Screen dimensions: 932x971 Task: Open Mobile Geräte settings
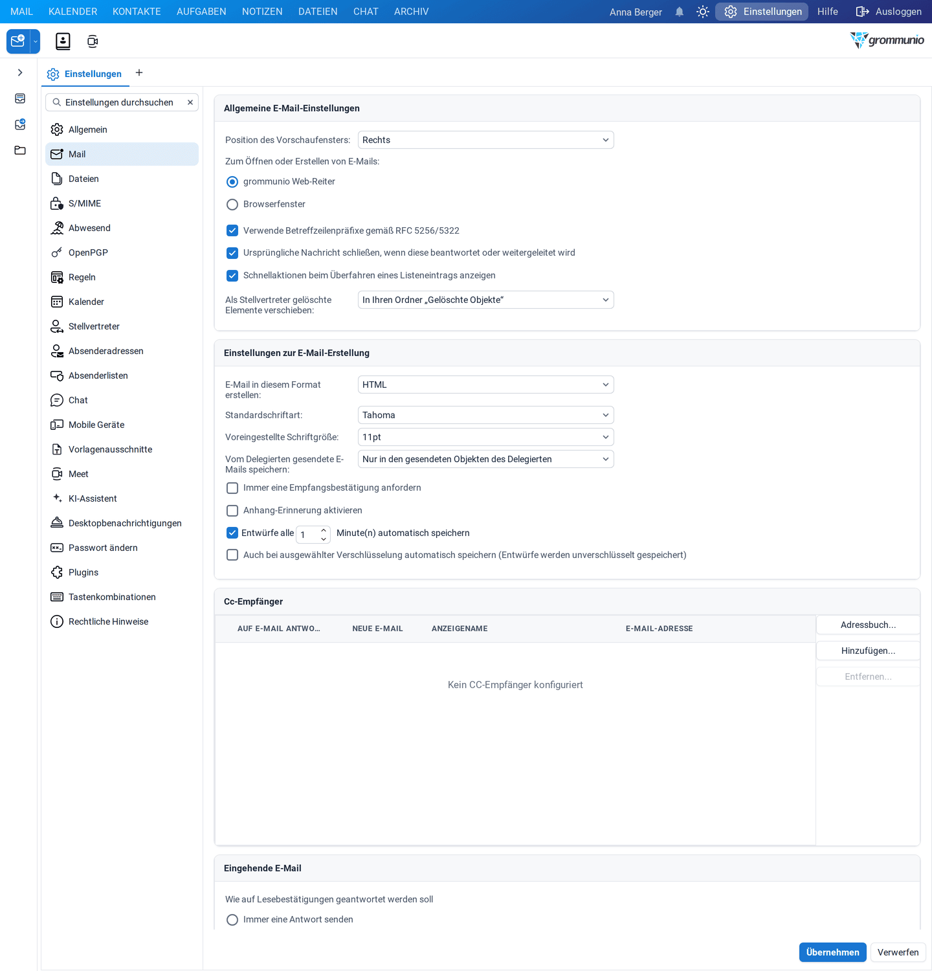coord(122,425)
